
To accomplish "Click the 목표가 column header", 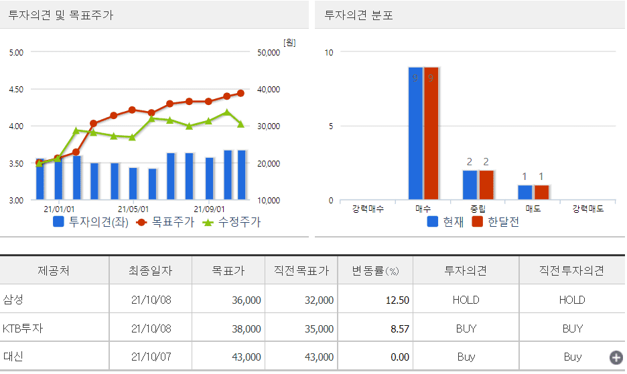I will pyautogui.click(x=228, y=271).
